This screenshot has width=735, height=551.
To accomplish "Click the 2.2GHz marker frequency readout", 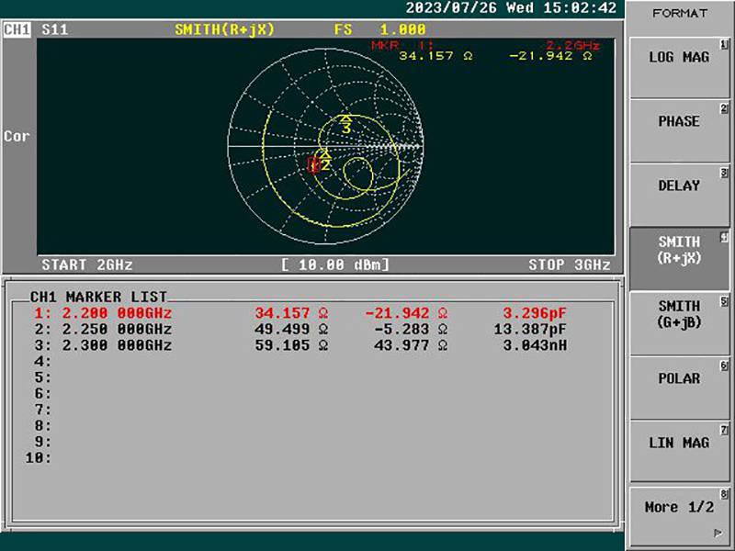I will point(572,45).
